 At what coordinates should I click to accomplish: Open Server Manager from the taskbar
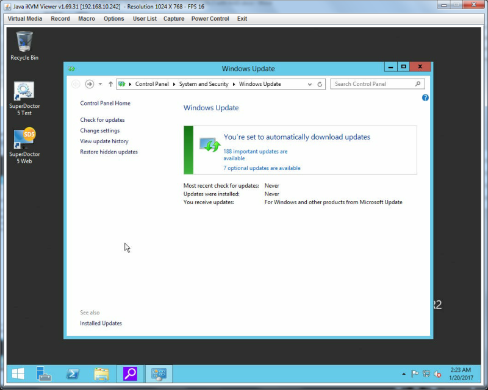(43, 374)
